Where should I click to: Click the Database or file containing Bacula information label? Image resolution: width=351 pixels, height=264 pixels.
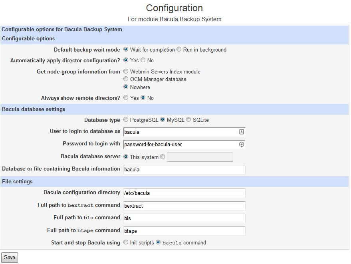tap(61, 169)
